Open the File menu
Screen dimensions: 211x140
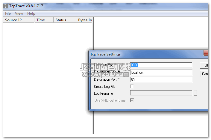pyautogui.click(x=8, y=13)
